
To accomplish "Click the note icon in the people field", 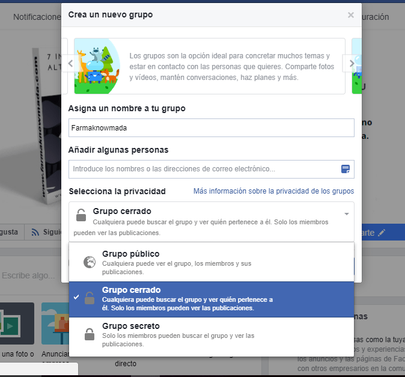I will point(346,169).
